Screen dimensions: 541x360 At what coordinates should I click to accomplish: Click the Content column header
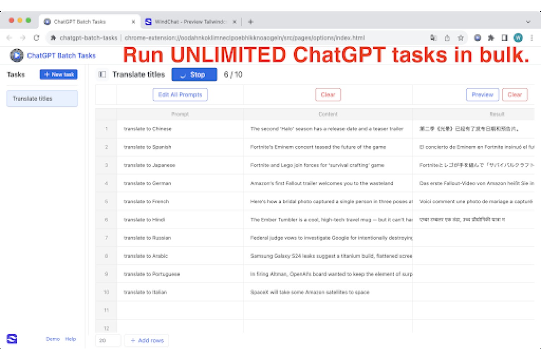point(328,114)
